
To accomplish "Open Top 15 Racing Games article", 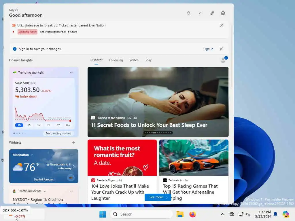I will point(190,192).
